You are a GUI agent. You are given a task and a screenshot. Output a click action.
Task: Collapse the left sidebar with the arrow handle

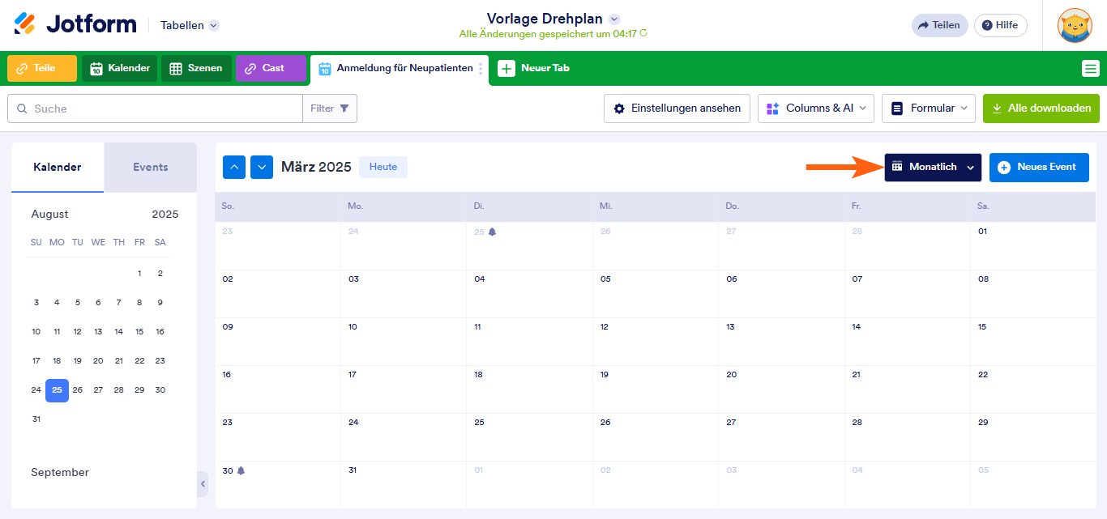(203, 484)
